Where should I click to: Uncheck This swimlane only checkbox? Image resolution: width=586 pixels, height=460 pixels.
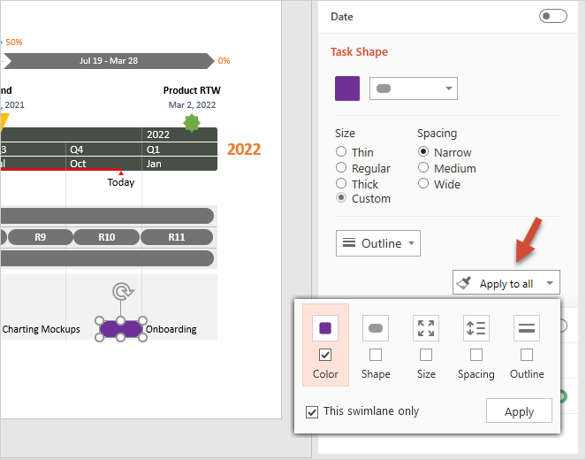coord(312,411)
